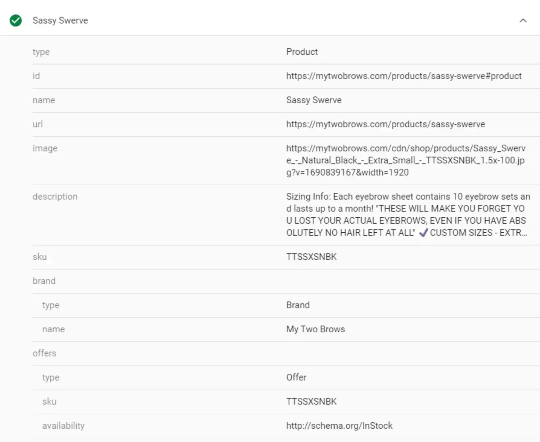Click the type row showing Product
The height and width of the screenshot is (442, 540).
(302, 51)
